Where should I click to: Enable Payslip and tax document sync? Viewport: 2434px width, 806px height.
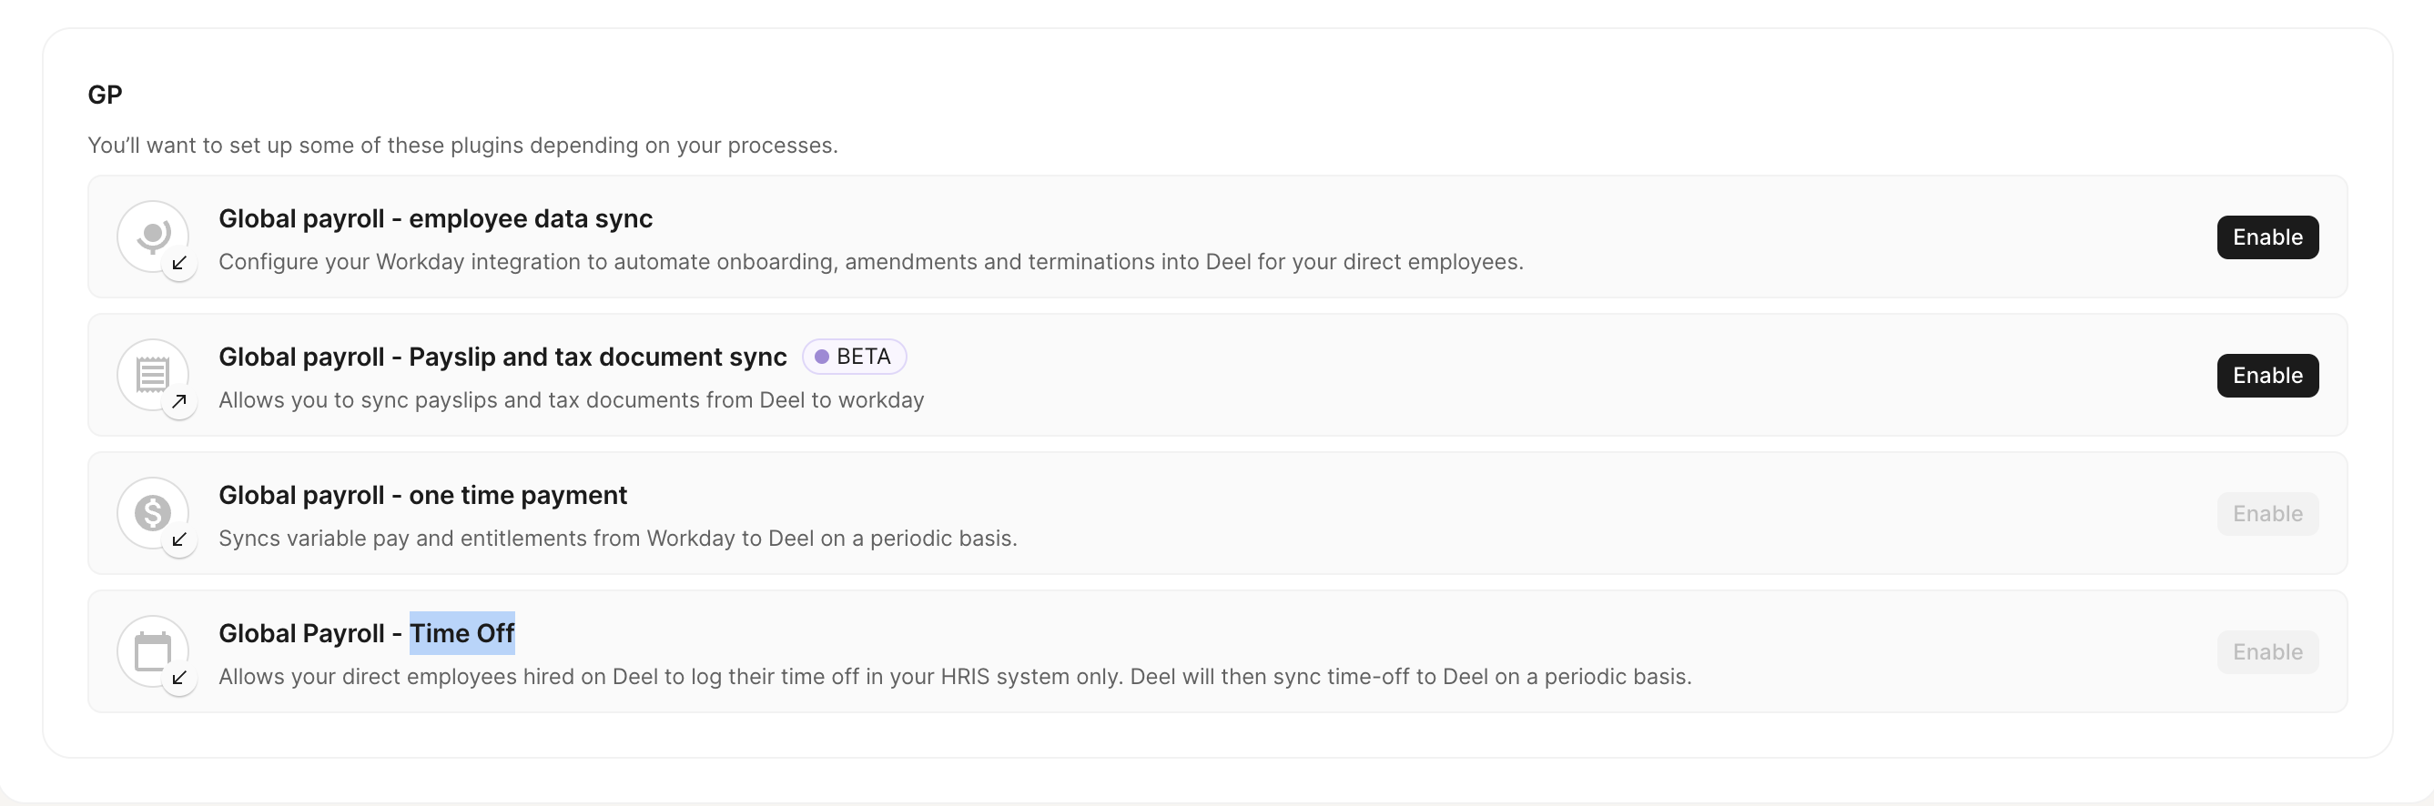(x=2267, y=376)
